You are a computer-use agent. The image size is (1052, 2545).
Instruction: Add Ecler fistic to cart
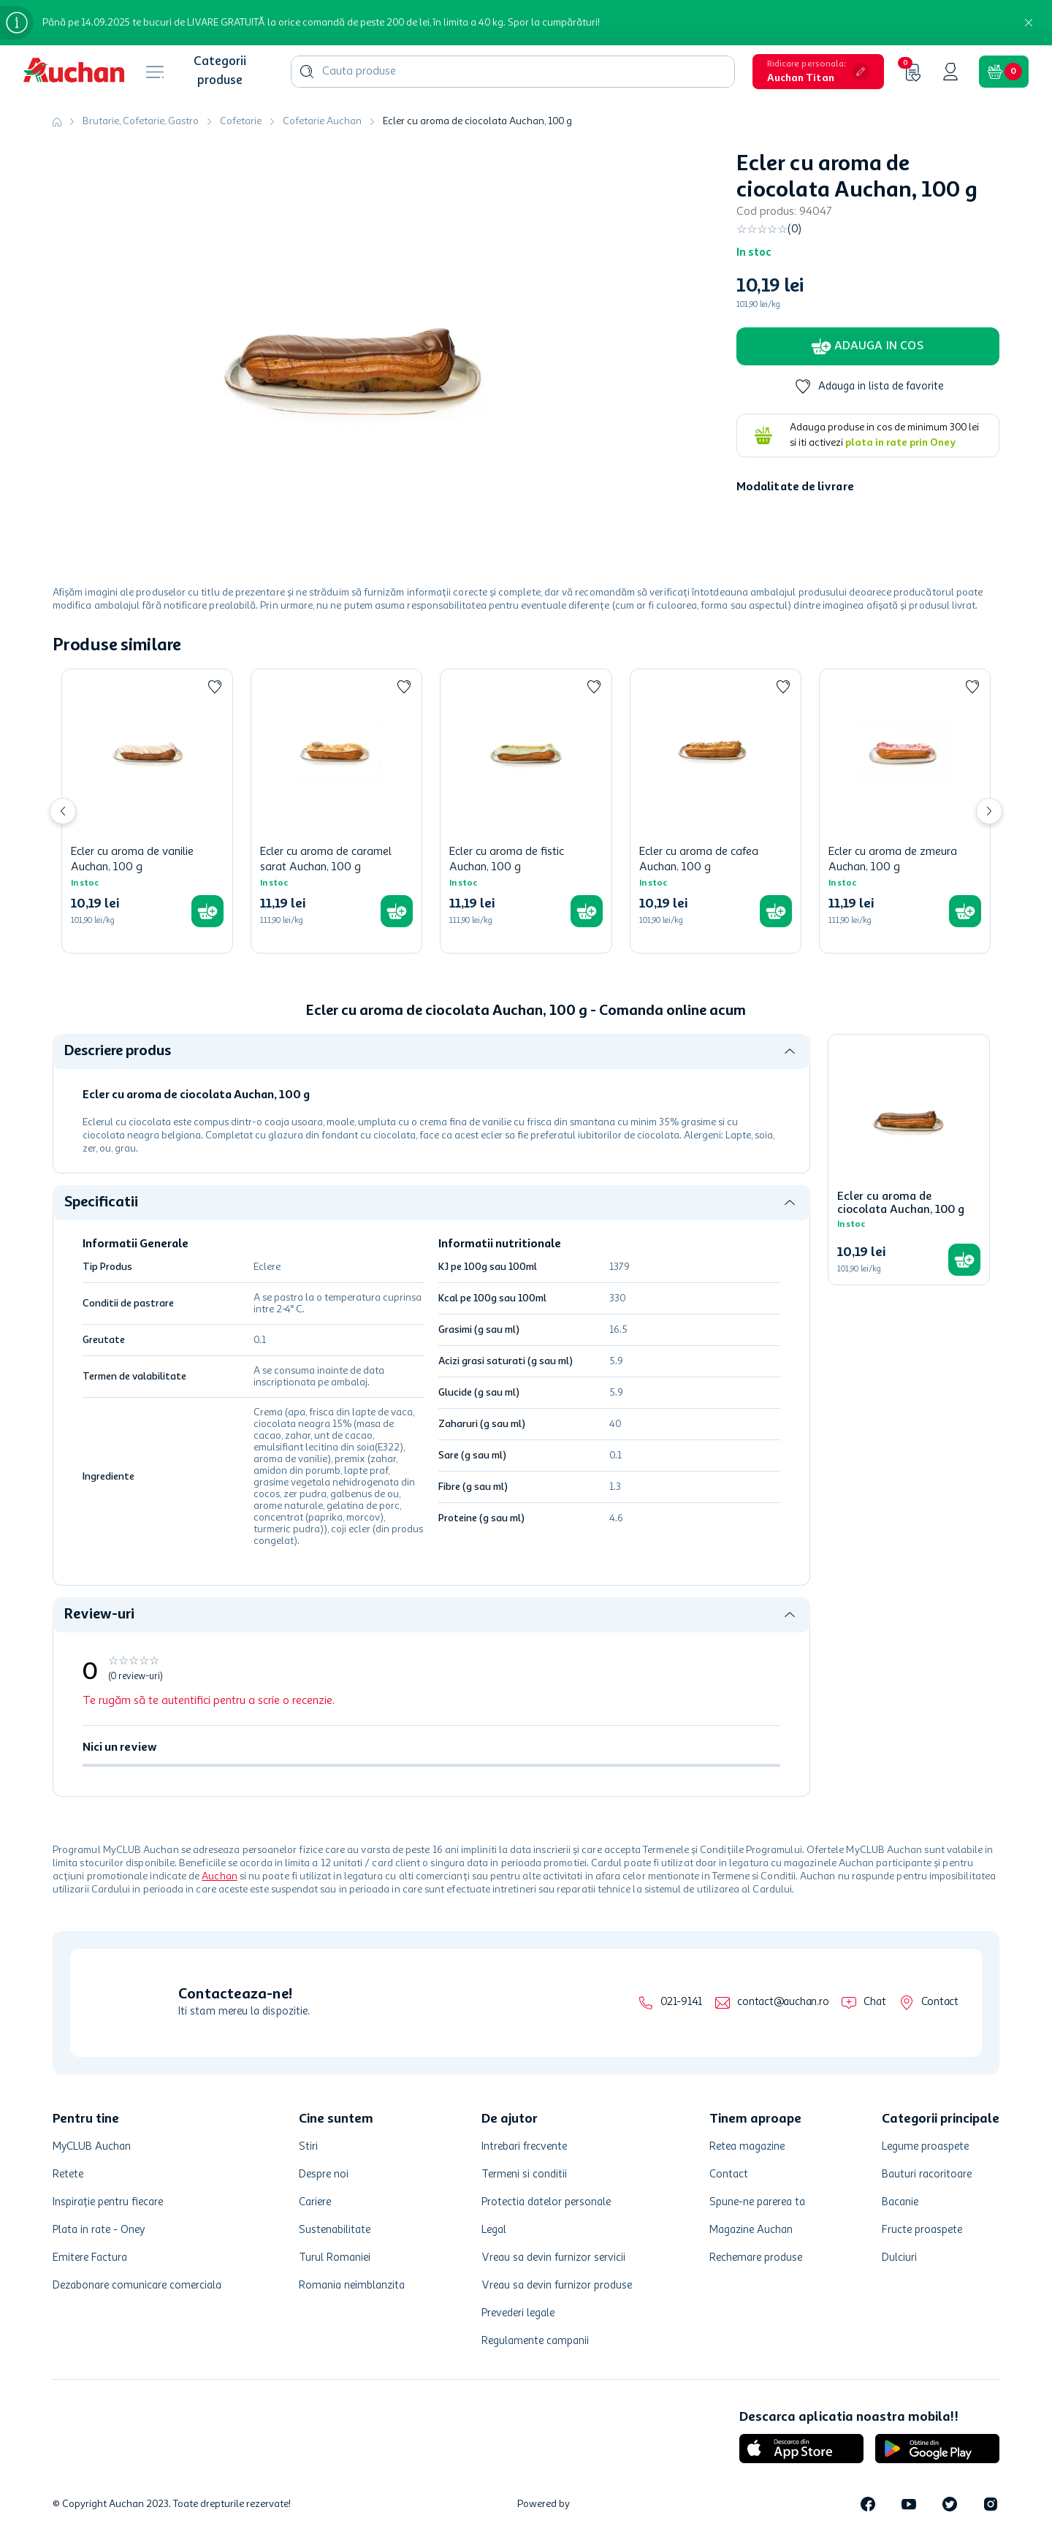(587, 911)
